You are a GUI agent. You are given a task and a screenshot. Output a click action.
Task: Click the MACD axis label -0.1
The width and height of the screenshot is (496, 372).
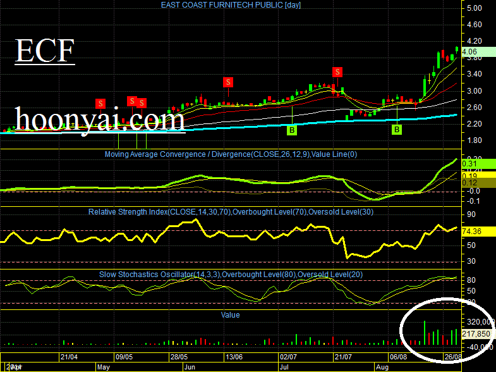pyautogui.click(x=473, y=201)
